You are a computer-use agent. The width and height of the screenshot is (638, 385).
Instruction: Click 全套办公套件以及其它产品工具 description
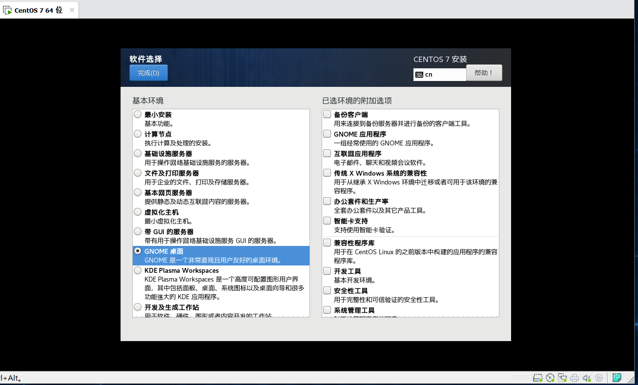[380, 211]
